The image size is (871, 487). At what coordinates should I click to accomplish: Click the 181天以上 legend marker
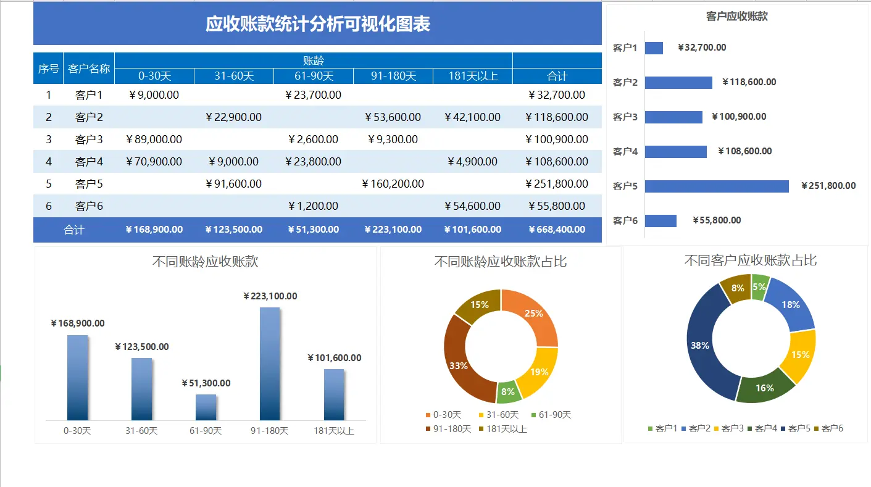point(481,428)
